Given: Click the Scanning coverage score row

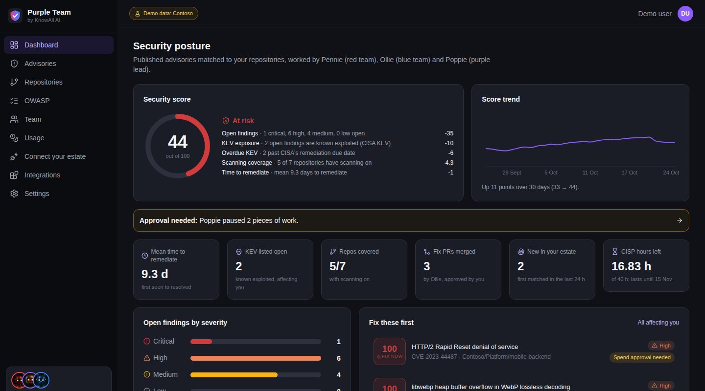Looking at the screenshot, I should tap(337, 163).
